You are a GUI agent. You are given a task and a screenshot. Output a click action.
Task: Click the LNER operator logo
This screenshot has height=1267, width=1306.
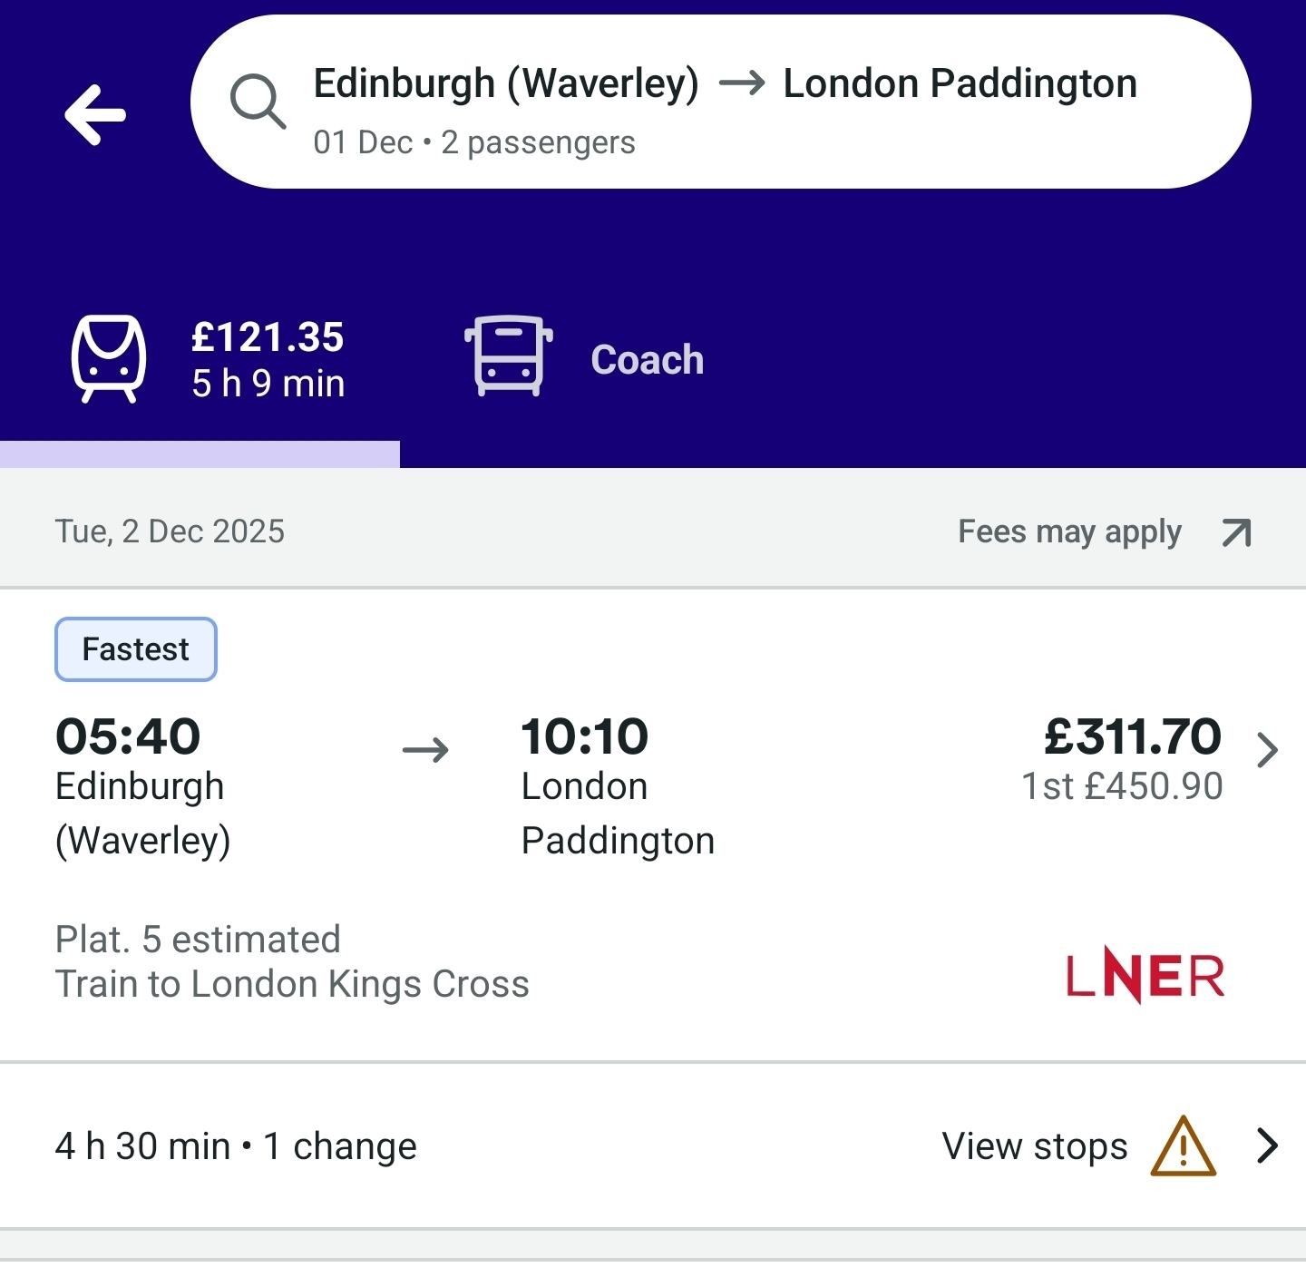[x=1145, y=976]
